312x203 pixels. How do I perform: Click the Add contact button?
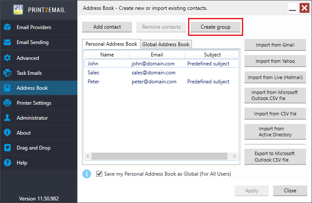point(107,27)
